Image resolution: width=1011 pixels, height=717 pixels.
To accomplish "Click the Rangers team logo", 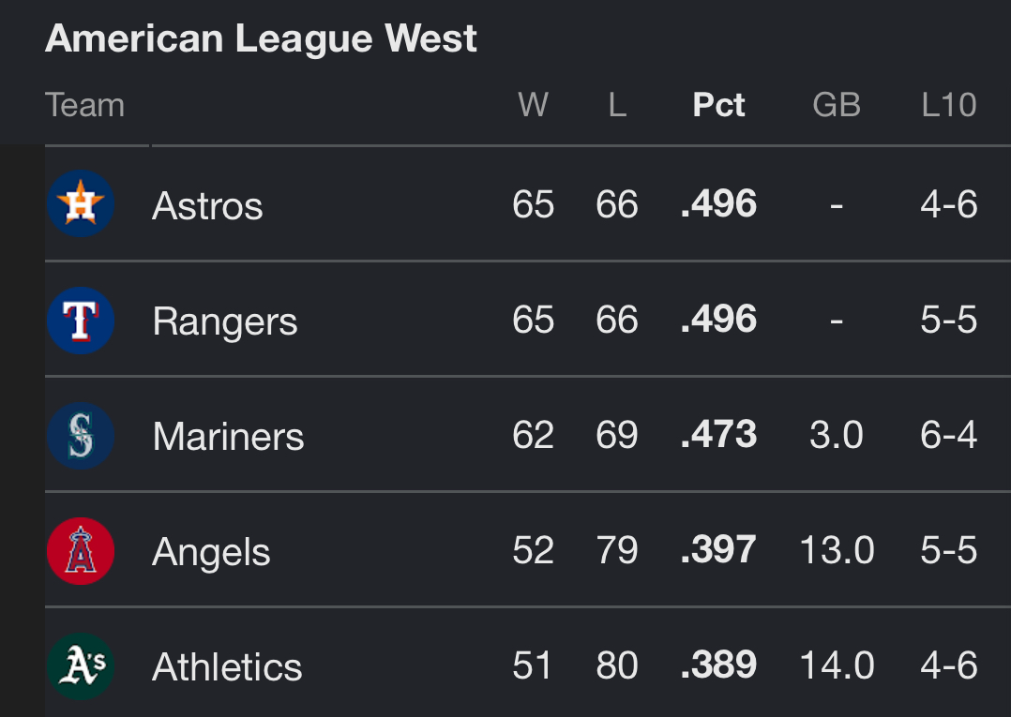I will (81, 321).
